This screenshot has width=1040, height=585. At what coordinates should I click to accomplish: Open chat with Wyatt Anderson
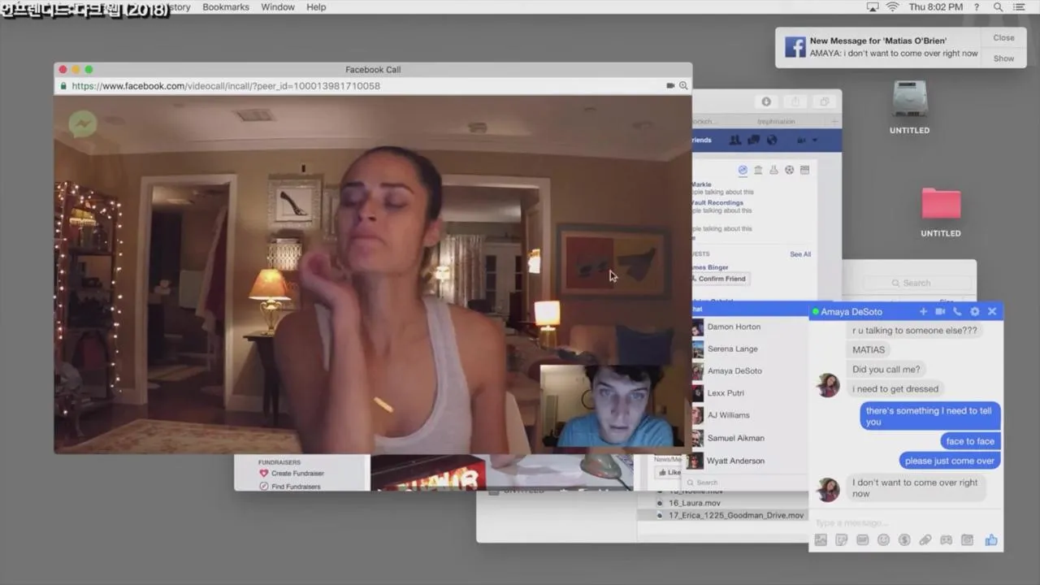[735, 461]
